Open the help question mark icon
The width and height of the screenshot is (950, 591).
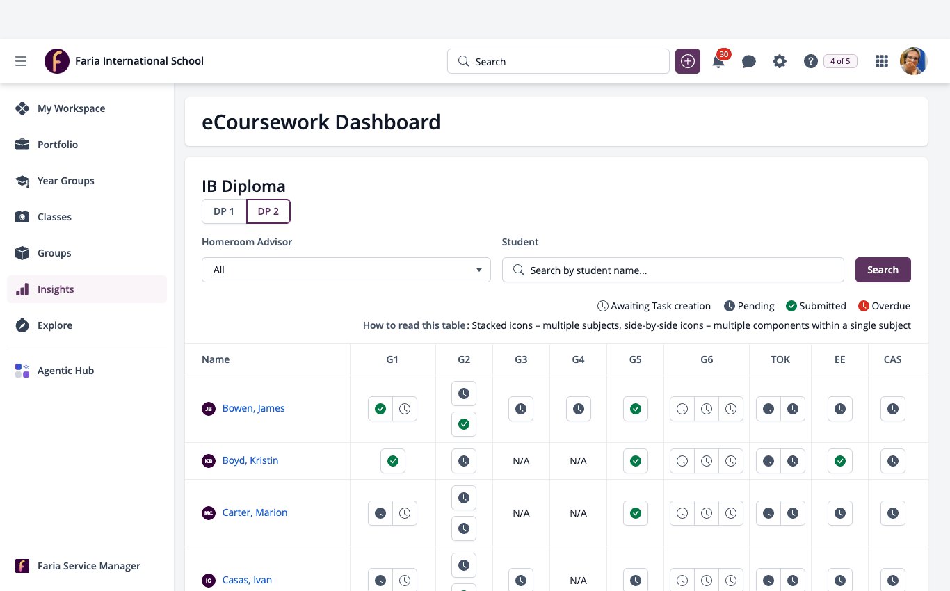coord(810,61)
